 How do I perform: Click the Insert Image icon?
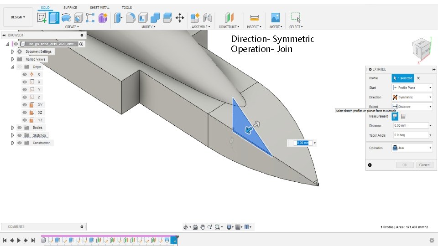276,18
